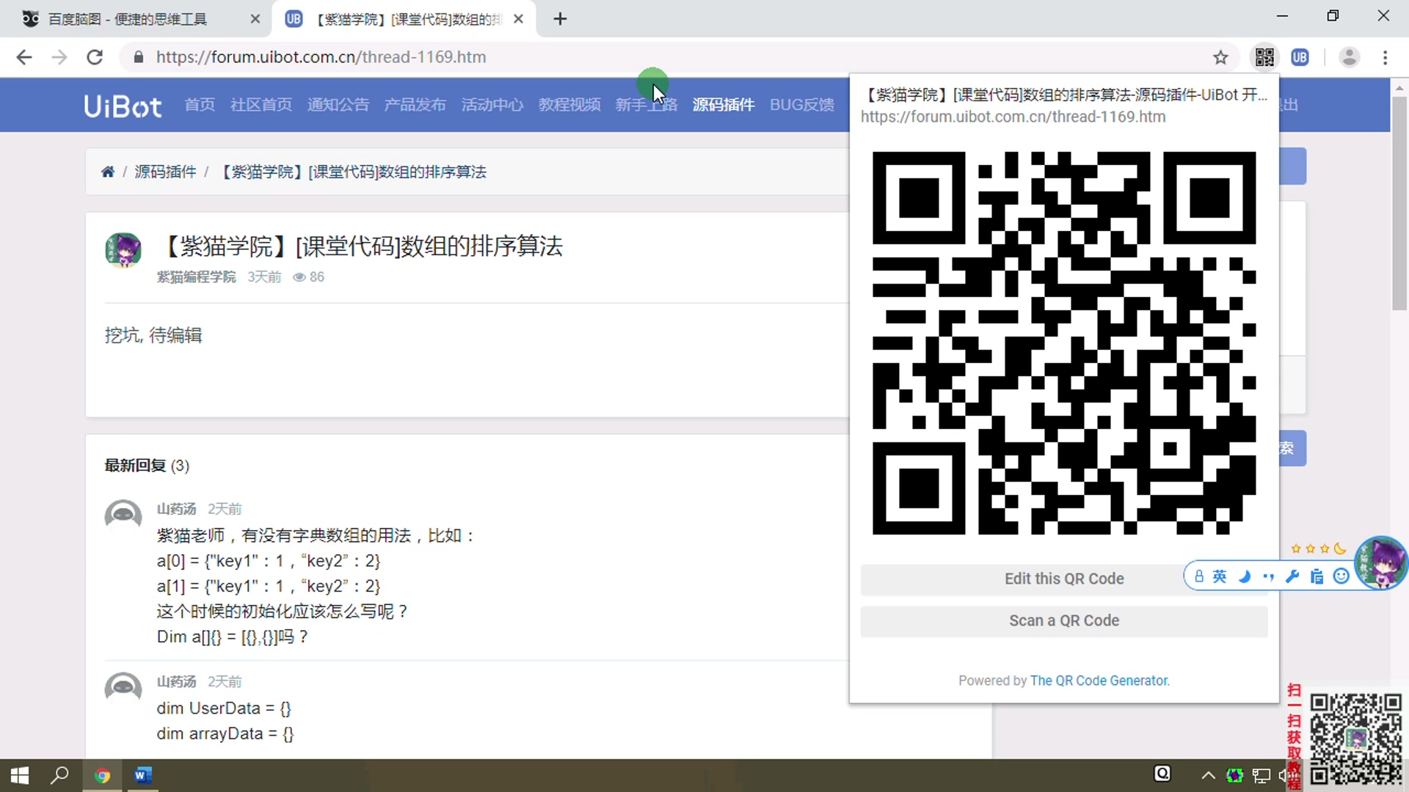The image size is (1409, 792).
Task: Click the home icon in the breadcrumb
Action: (108, 172)
